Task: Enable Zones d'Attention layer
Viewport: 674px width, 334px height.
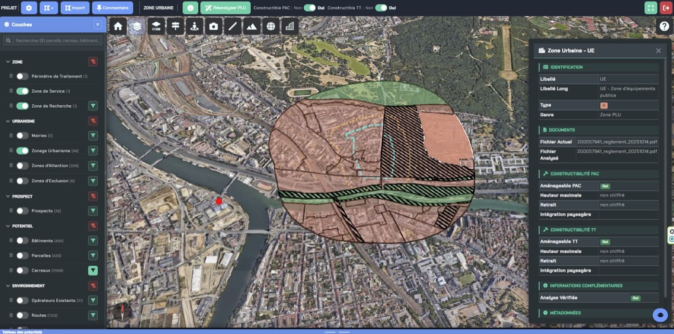Action: click(x=22, y=166)
